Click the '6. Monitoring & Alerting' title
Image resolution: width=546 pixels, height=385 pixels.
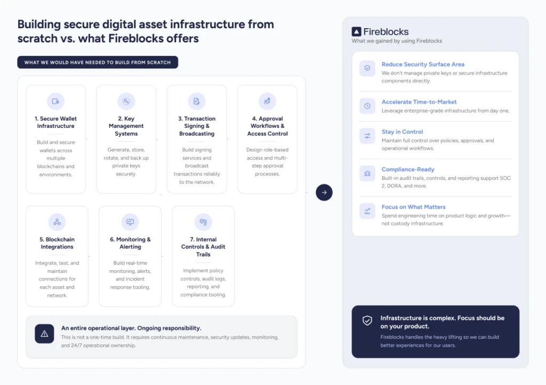tap(130, 243)
